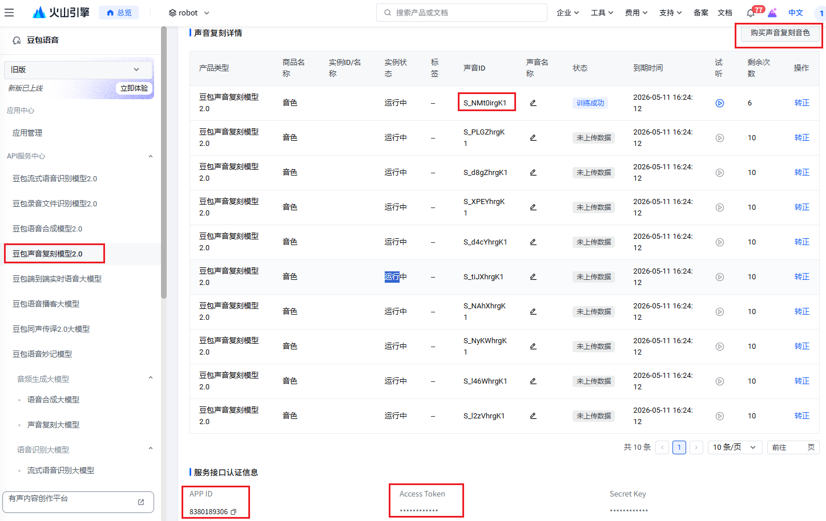
Task: Select 豆包语音妙记模型 in sidebar
Action: click(42, 354)
